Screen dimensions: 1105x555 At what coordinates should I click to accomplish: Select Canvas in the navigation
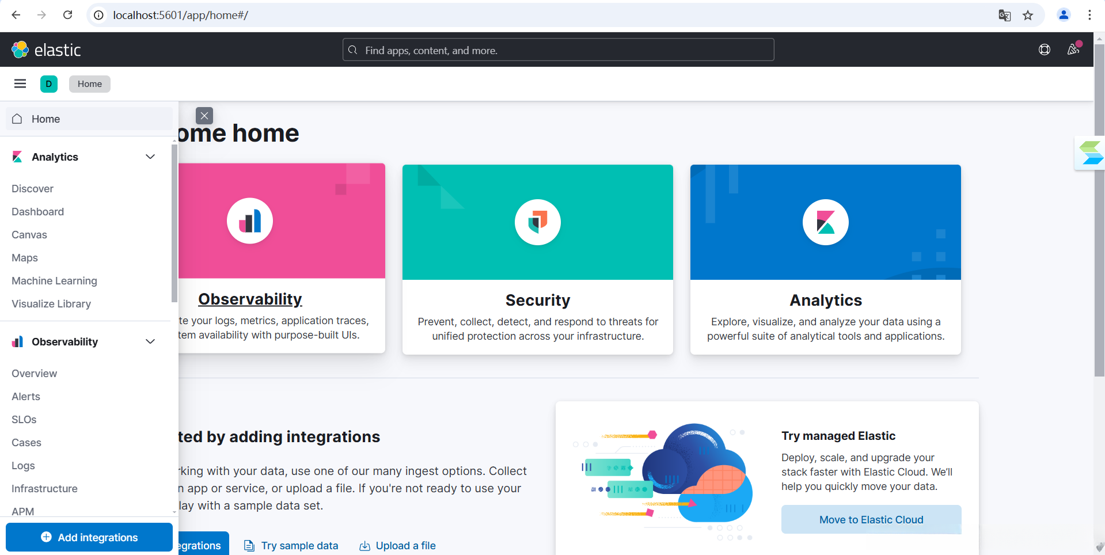(29, 235)
